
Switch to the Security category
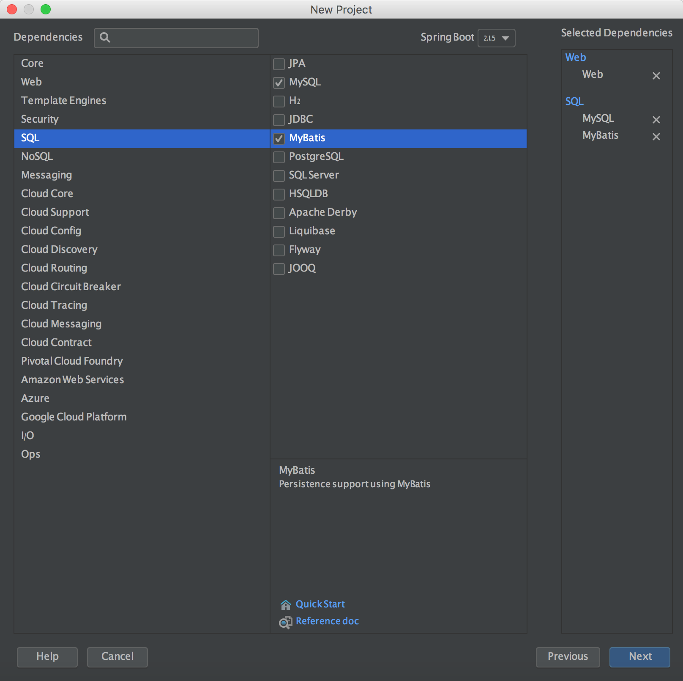tap(40, 119)
